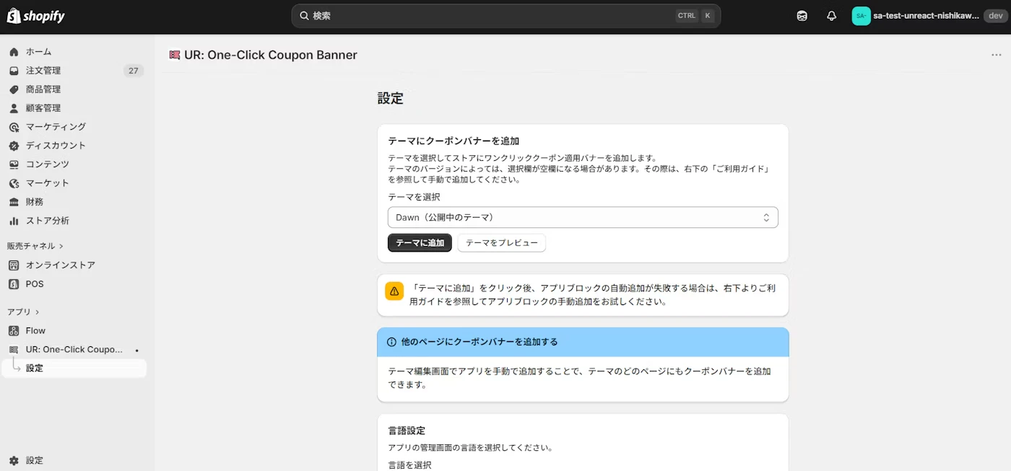
Task: Click the マーケット globe icon
Action: click(x=14, y=183)
